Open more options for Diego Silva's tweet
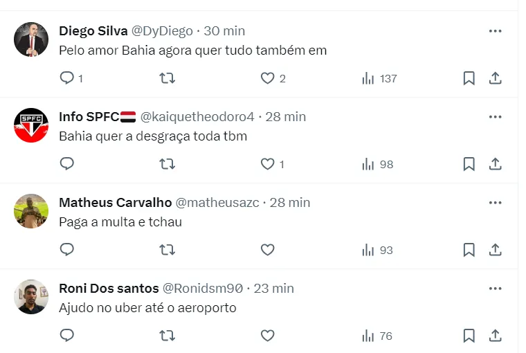The image size is (526, 353). [495, 31]
